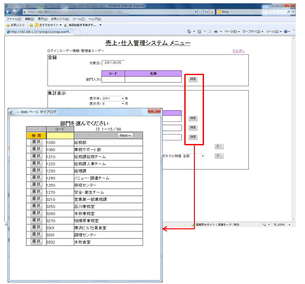Click 検索 button beside 部門入力 field

tap(193, 79)
